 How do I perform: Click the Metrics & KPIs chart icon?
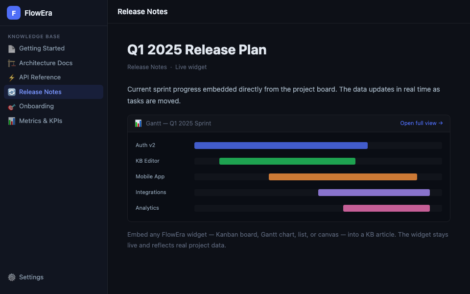[12, 121]
